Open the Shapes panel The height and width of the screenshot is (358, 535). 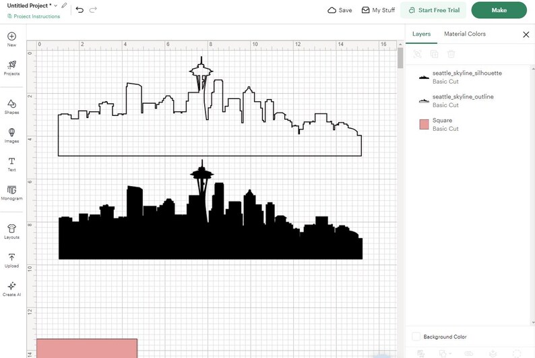[x=11, y=107]
